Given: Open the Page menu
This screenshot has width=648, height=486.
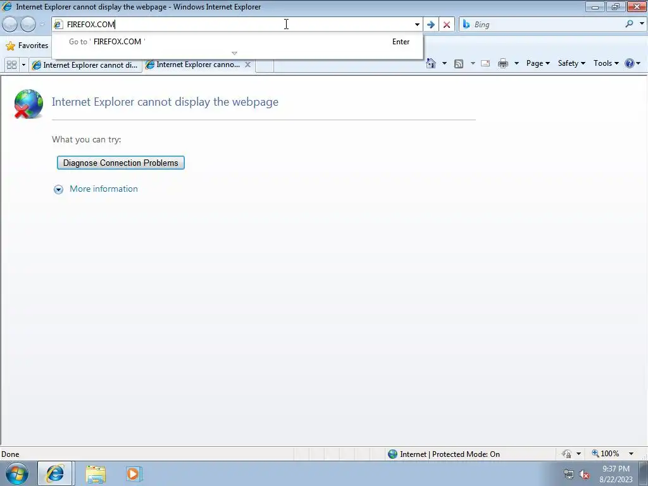Looking at the screenshot, I should [538, 63].
